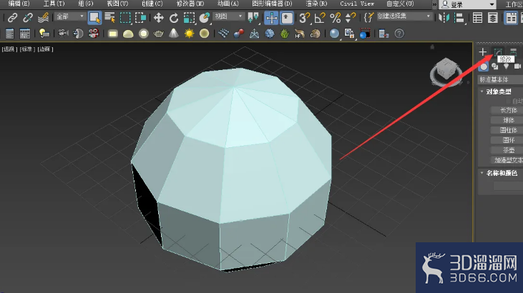Toggle the Scene Explorer icon
Viewport: 523px width, 293px height.
(x=478, y=18)
